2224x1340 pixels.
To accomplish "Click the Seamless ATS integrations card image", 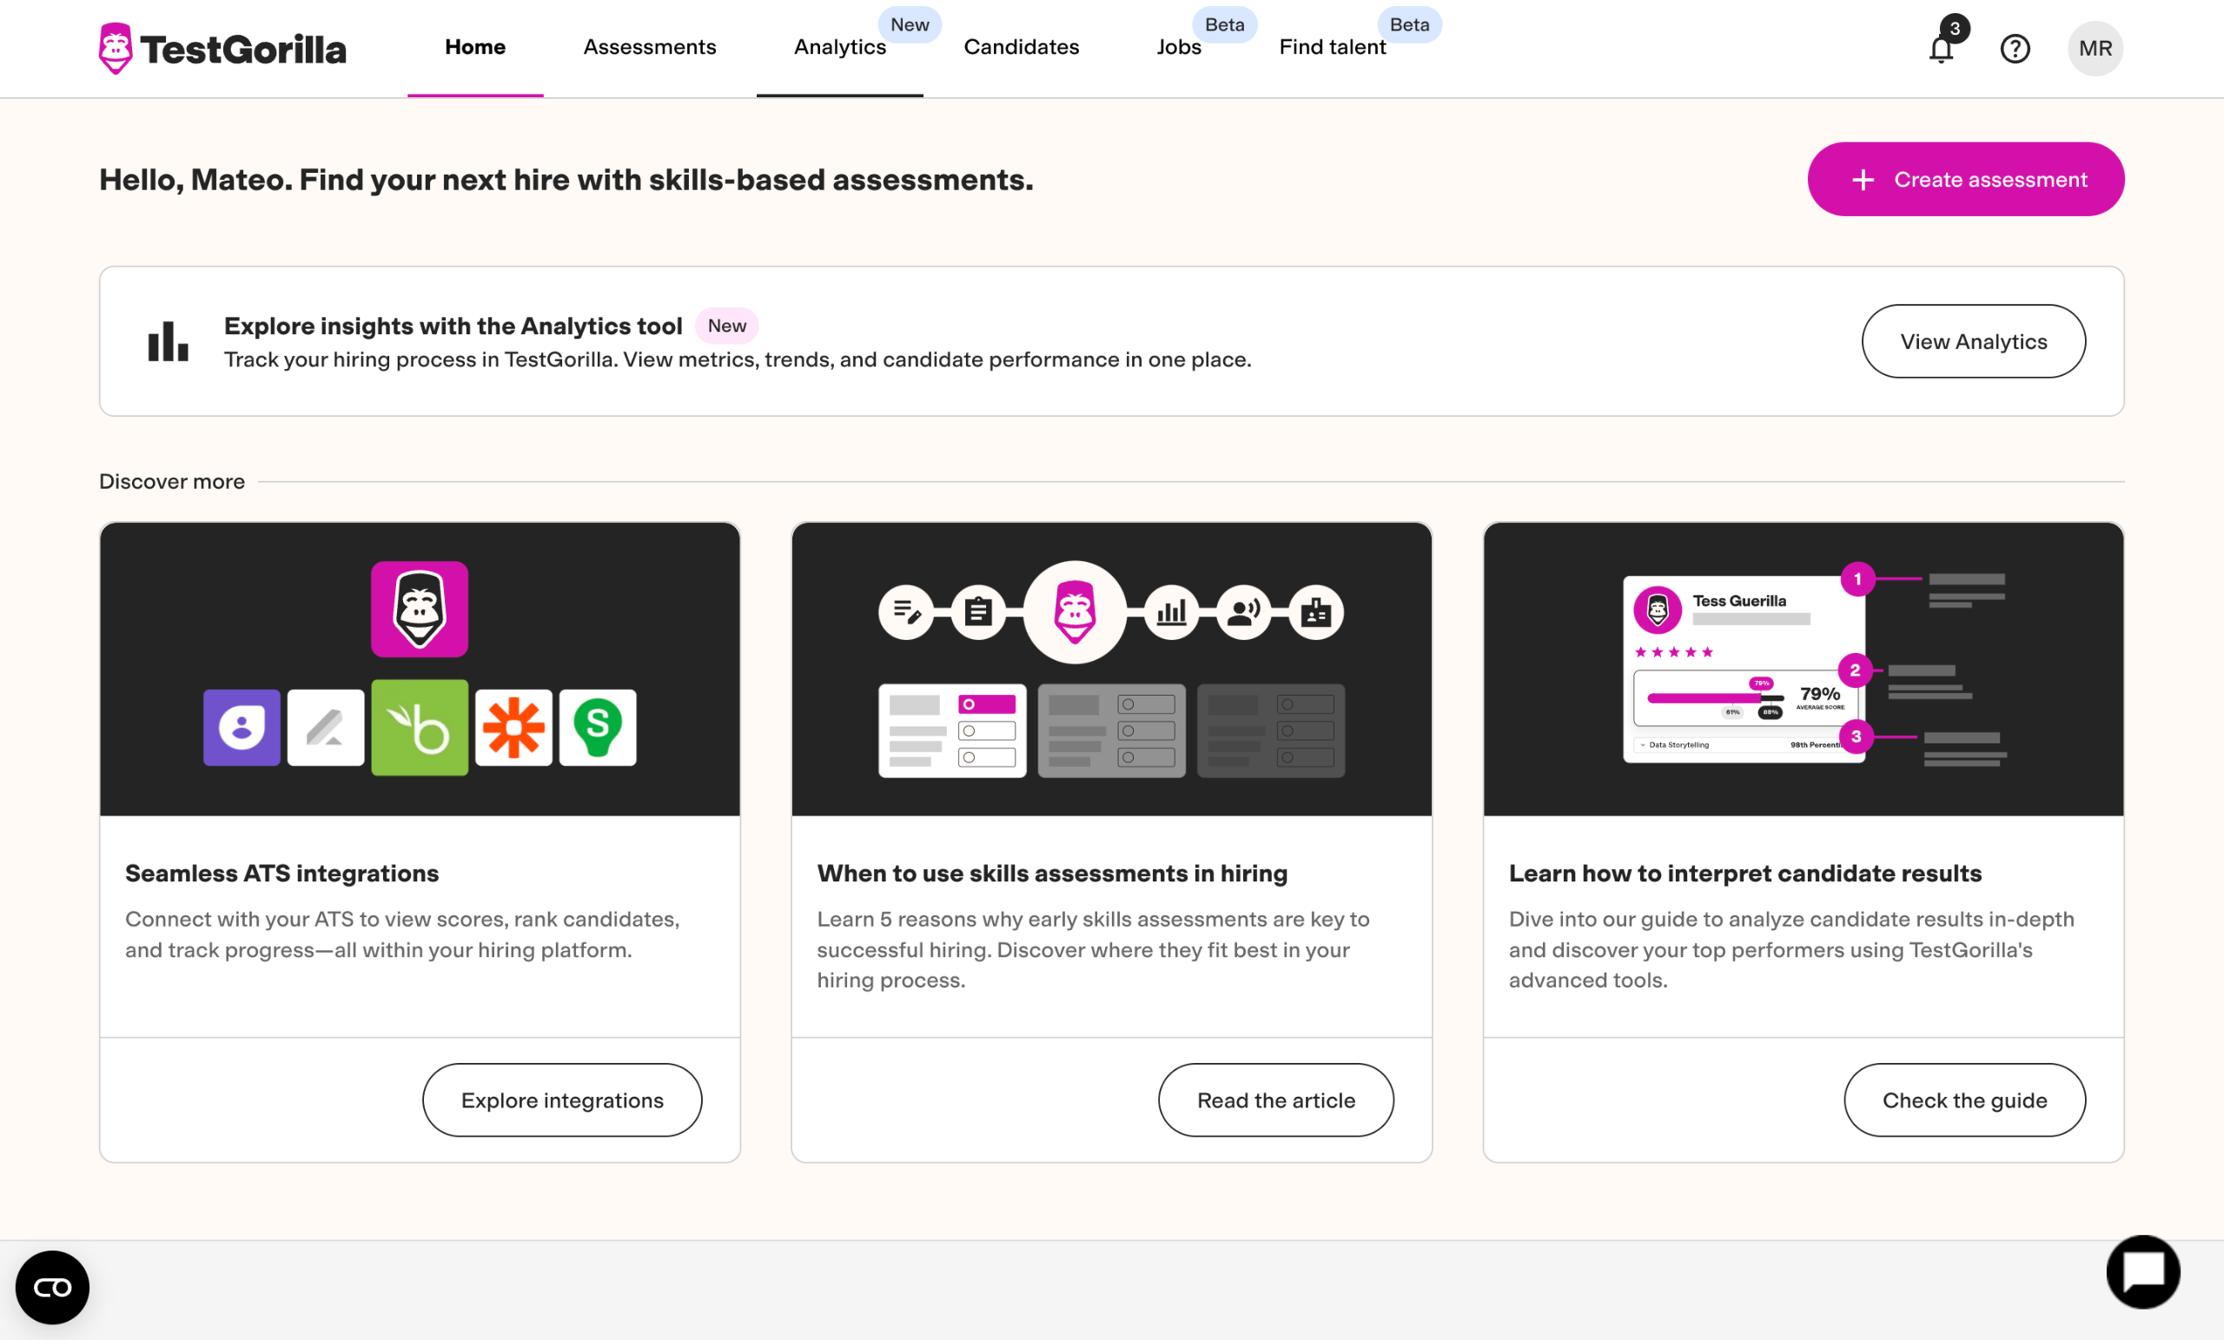I will point(420,668).
